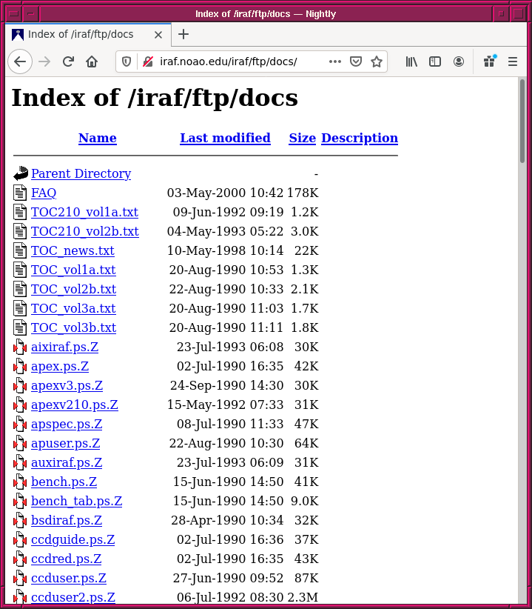Select the Index of /iraf/ftp/docs tab

click(x=81, y=34)
